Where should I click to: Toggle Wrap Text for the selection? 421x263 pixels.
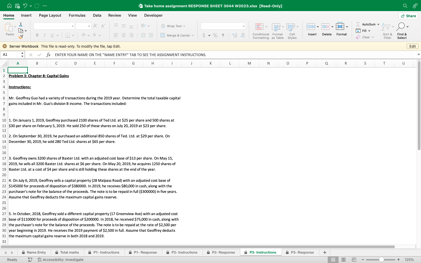[x=172, y=26]
